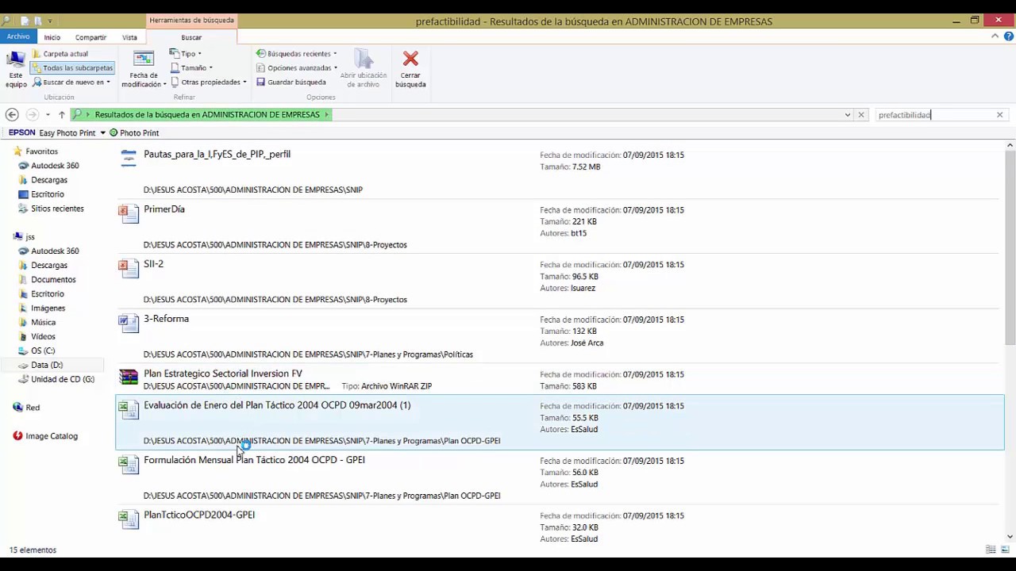Click the up-one-level arrow
The image size is (1016, 571).
[62, 115]
